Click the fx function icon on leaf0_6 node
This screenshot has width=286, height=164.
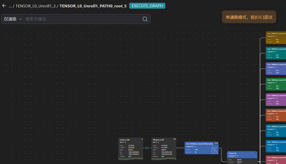(x=215, y=151)
